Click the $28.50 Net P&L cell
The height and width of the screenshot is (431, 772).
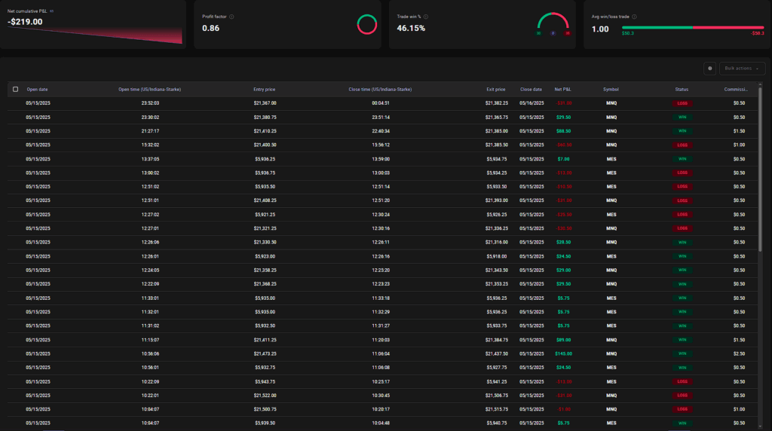pos(563,242)
